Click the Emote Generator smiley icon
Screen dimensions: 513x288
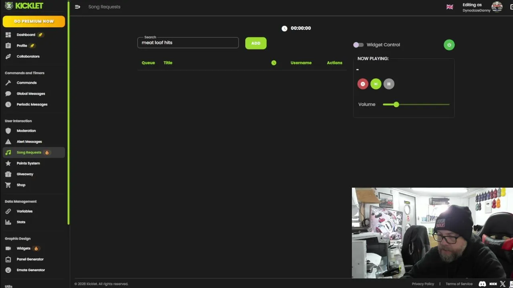tap(8, 270)
